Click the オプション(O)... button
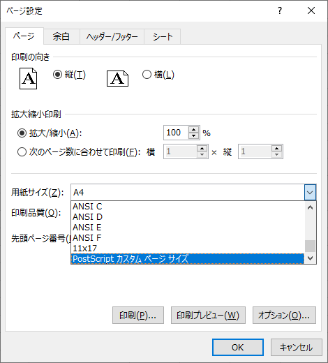The width and height of the screenshot is (328, 363). click(x=284, y=316)
